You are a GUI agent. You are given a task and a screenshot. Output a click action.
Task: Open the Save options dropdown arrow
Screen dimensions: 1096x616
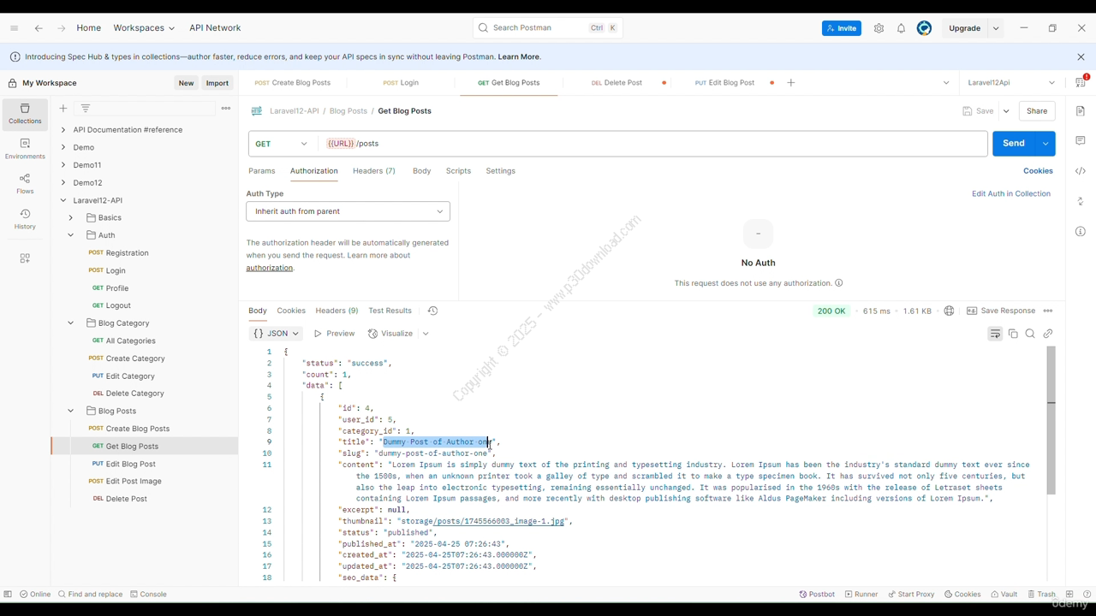pyautogui.click(x=1006, y=111)
